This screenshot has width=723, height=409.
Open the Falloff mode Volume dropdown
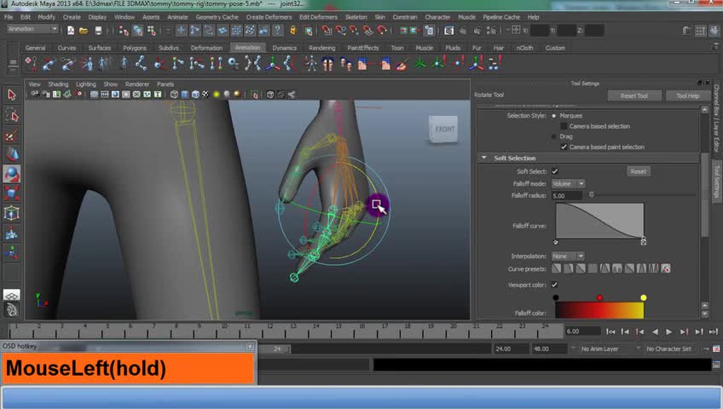pyautogui.click(x=568, y=184)
